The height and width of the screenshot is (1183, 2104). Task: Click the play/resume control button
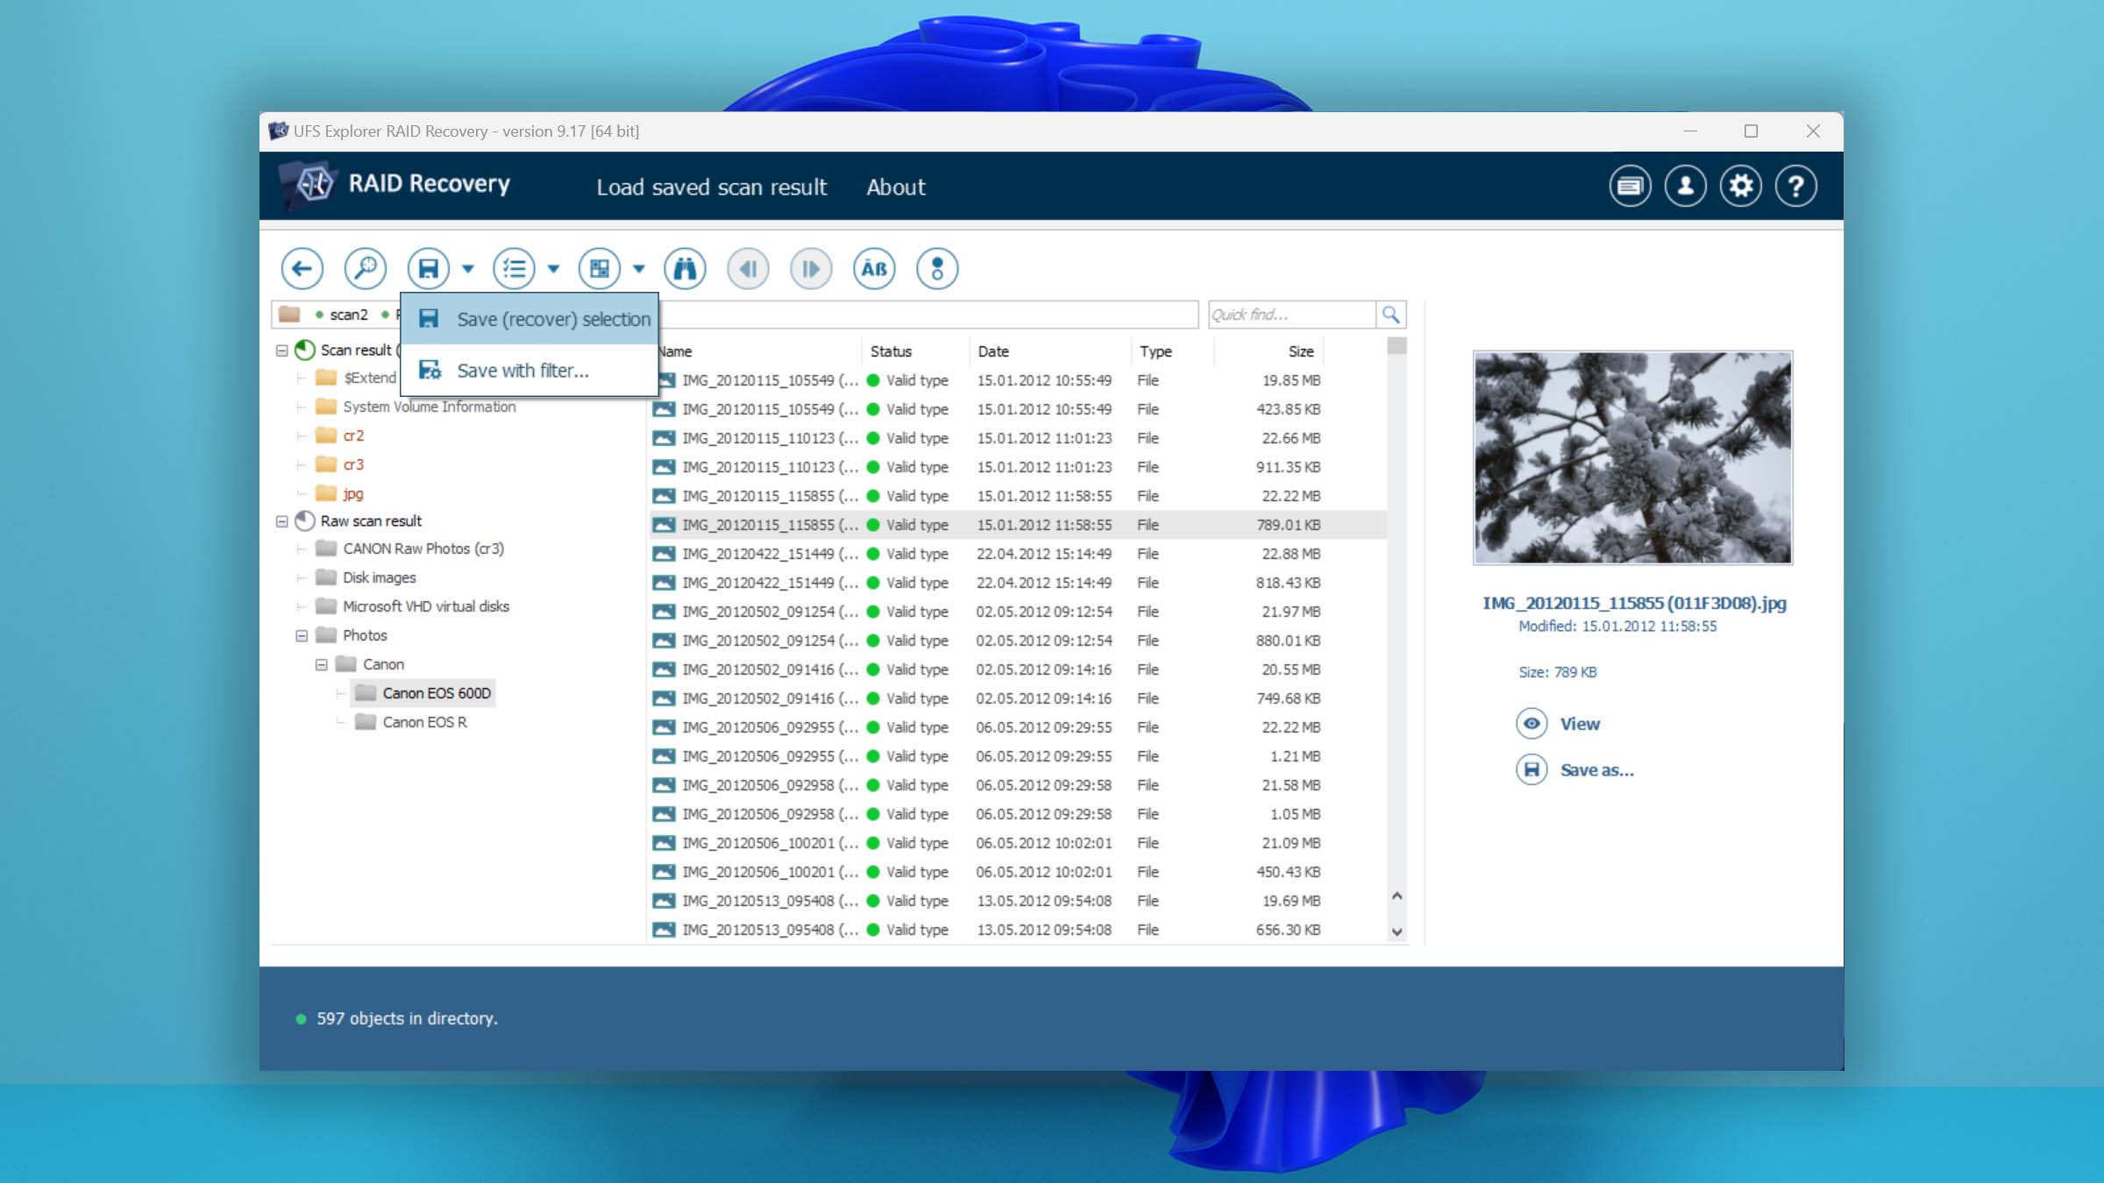click(809, 267)
